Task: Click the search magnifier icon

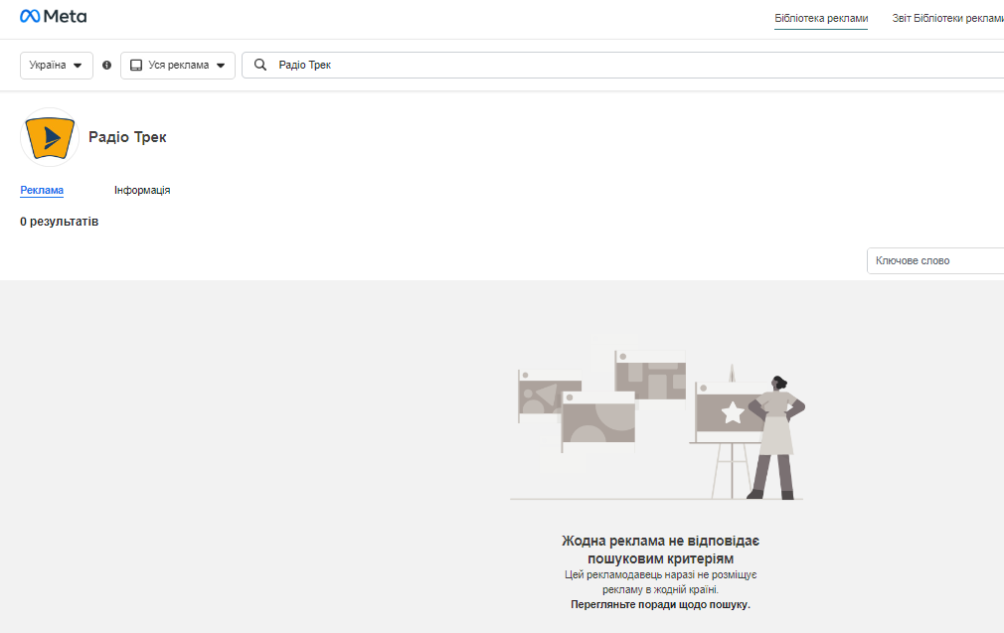Action: tap(260, 65)
